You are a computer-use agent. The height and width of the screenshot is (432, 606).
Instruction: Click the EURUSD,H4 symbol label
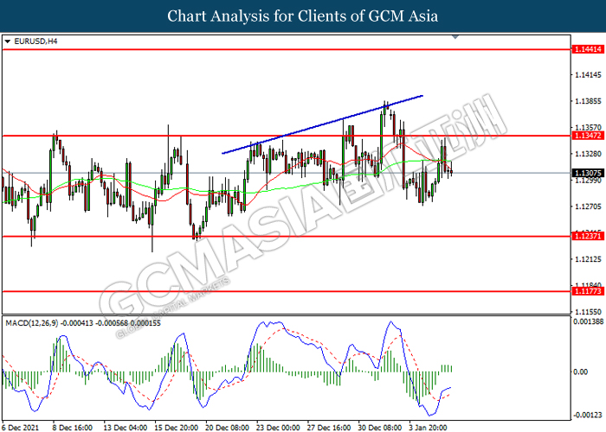(x=35, y=41)
